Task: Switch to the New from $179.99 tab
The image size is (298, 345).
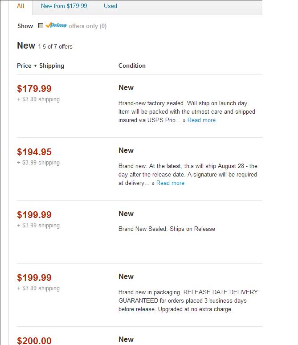Action: (64, 6)
